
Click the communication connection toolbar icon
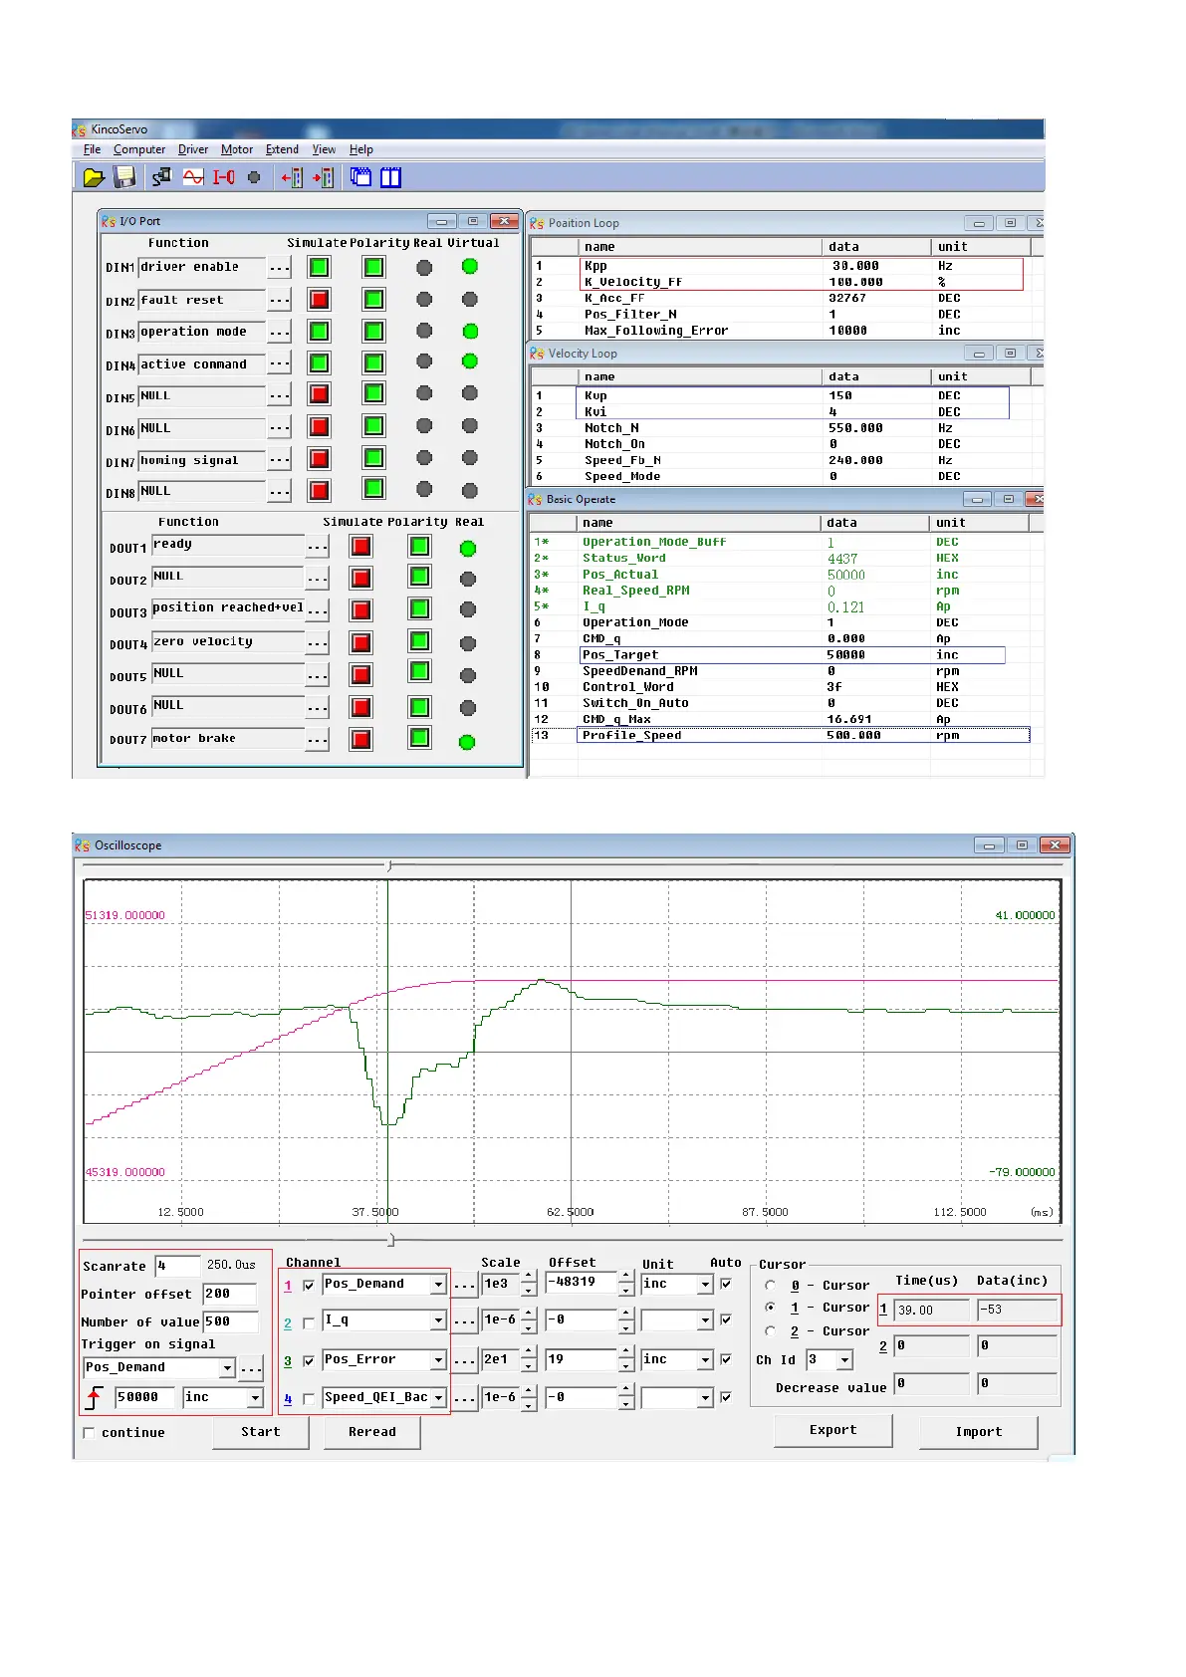click(160, 177)
